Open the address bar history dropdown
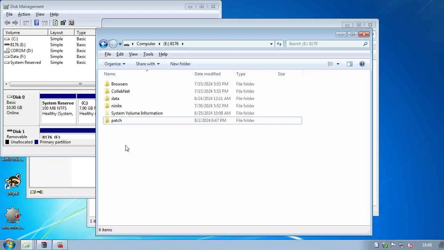This screenshot has height=250, width=444. [x=271, y=44]
